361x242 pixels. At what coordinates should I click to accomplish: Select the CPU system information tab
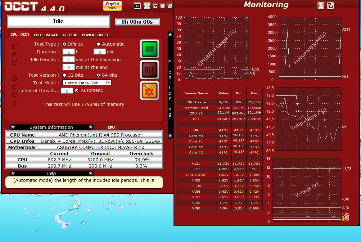(111, 128)
